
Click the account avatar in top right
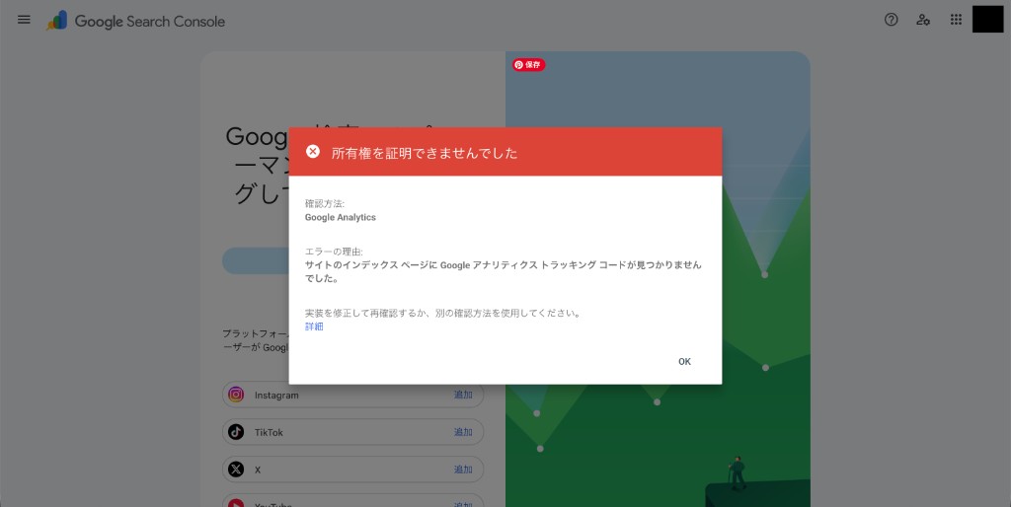pyautogui.click(x=987, y=19)
